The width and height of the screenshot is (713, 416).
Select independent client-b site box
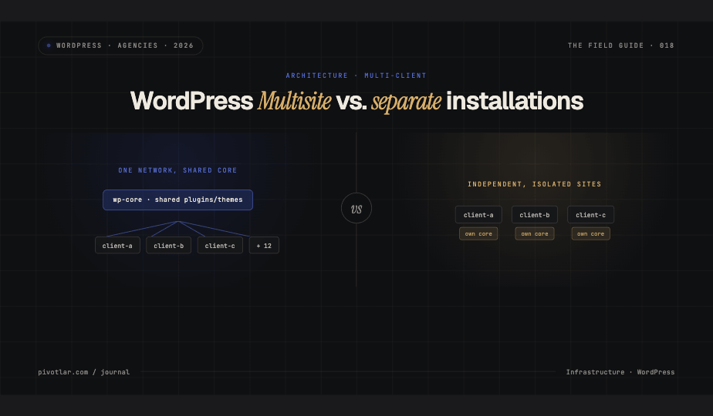[x=535, y=215]
